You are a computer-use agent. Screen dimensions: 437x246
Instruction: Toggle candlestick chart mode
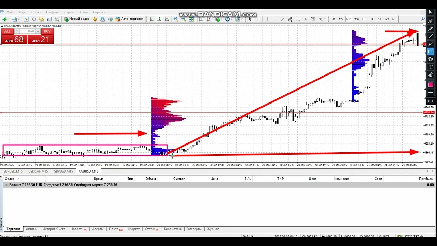click(x=159, y=19)
